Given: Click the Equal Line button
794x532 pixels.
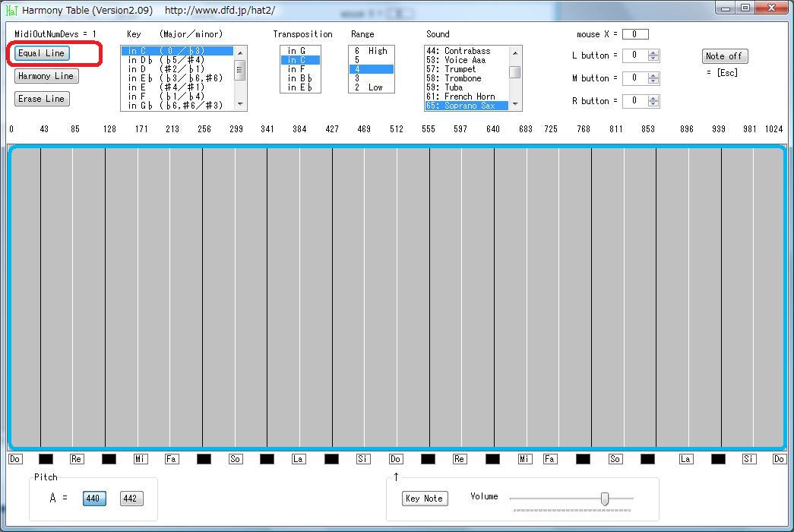Looking at the screenshot, I should [42, 53].
